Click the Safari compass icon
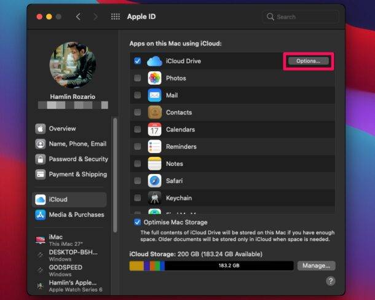The image size is (375, 300). pyautogui.click(x=154, y=181)
